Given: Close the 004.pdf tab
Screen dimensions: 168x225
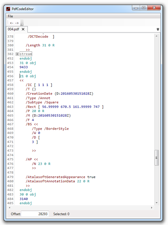Looking at the screenshot, I should pyautogui.click(x=23, y=29).
